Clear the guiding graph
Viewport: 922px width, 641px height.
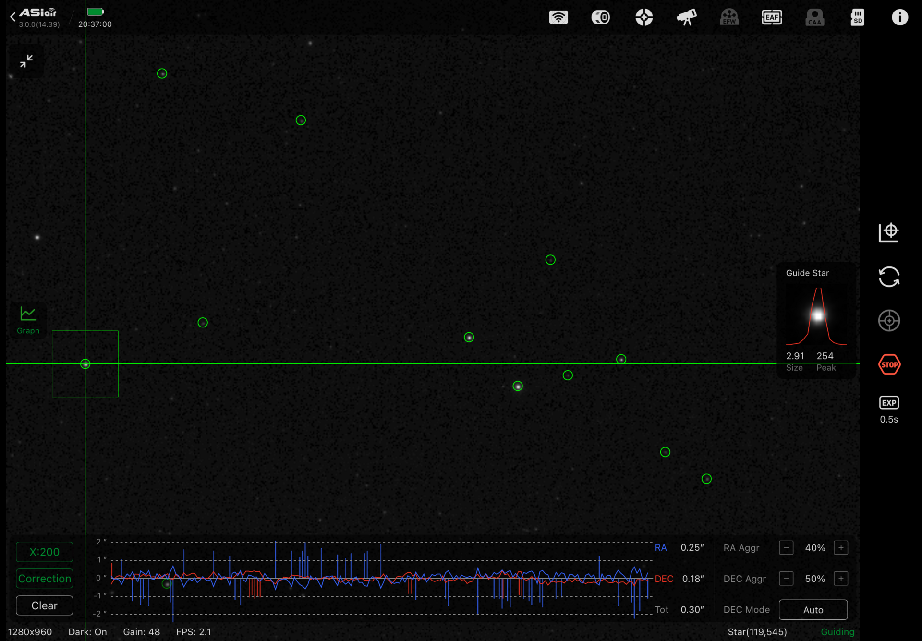click(x=44, y=605)
